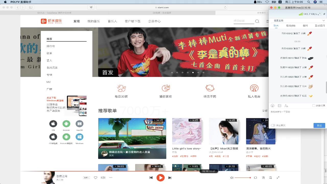The width and height of the screenshot is (327, 184).
Task: Click the 发送 send button
Action: point(319,125)
